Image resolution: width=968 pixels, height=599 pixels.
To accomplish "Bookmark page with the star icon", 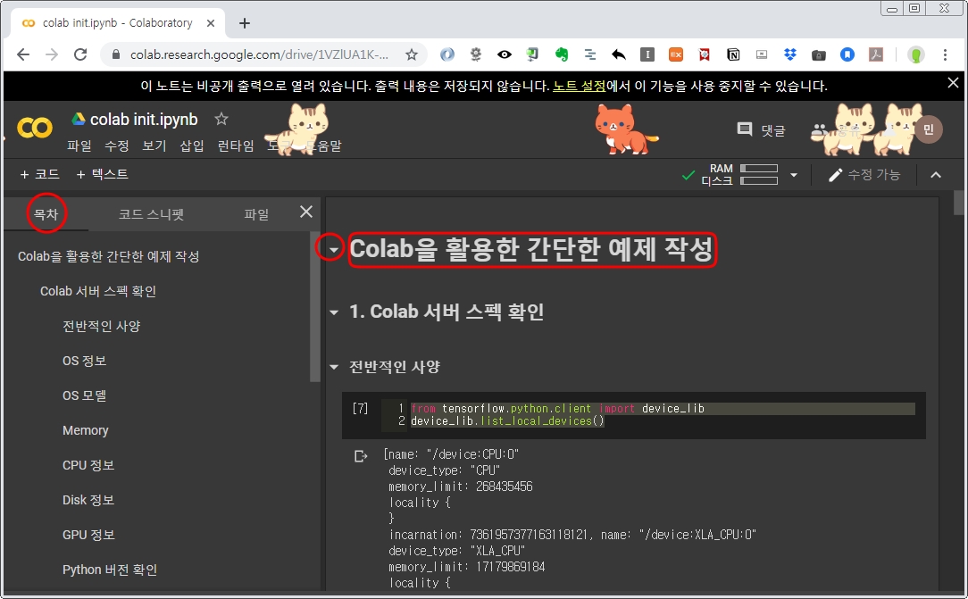I will (411, 54).
